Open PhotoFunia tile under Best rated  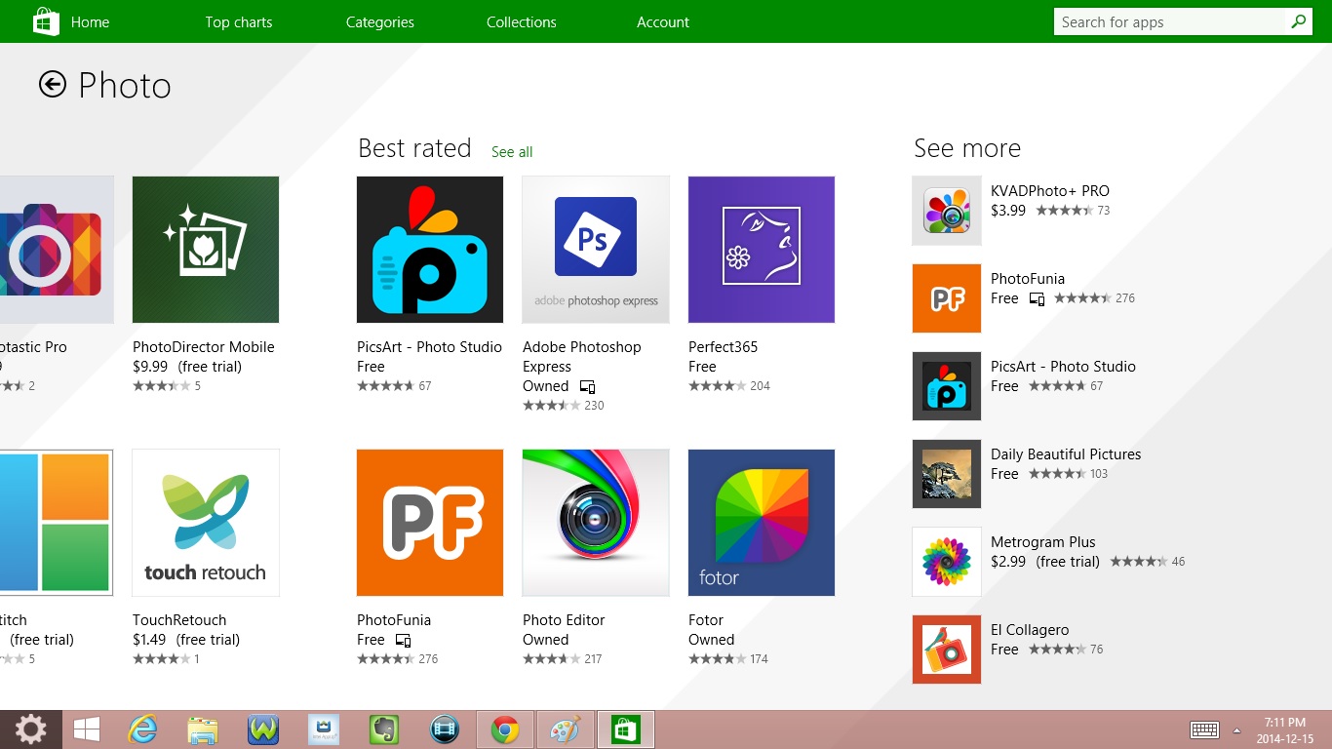(x=430, y=523)
